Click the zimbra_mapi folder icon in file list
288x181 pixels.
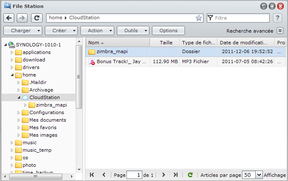pos(92,52)
